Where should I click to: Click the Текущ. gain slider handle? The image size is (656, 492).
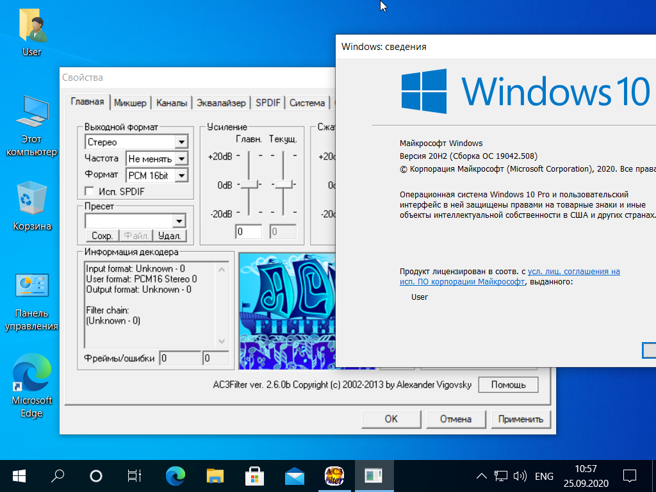283,184
